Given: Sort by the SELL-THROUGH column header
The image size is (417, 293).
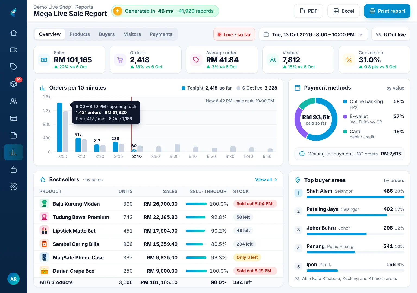Looking at the screenshot, I should [208, 191].
